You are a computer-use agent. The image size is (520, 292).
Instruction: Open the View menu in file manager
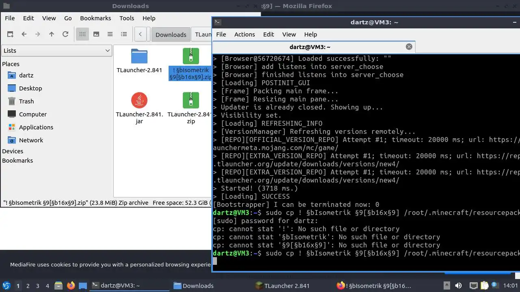tap(49, 18)
